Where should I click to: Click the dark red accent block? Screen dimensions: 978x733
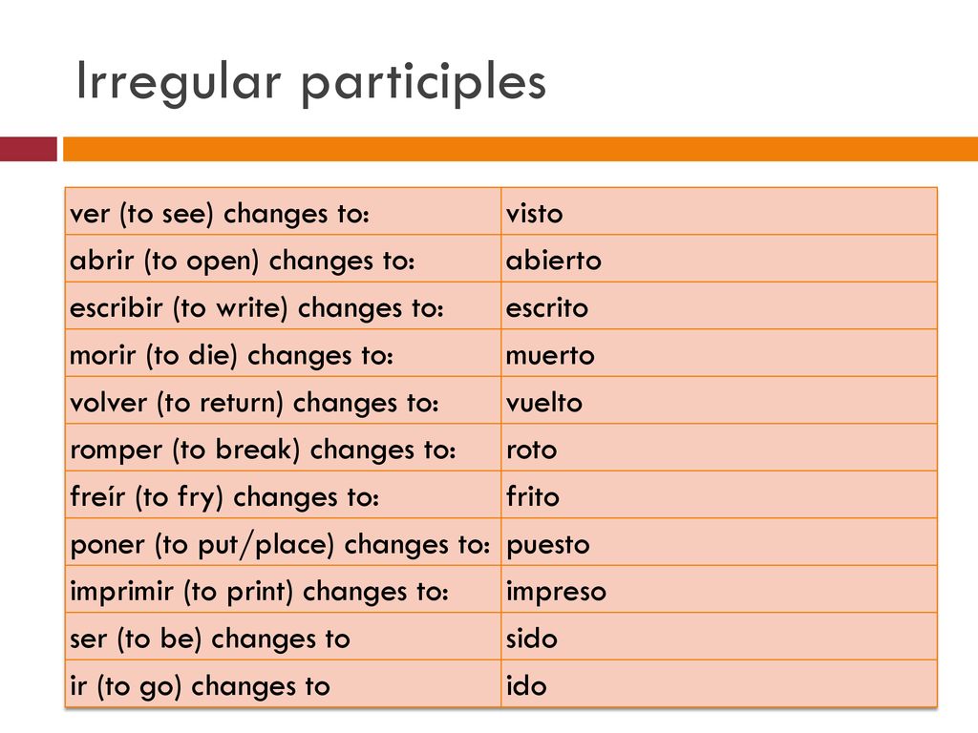[x=28, y=149]
